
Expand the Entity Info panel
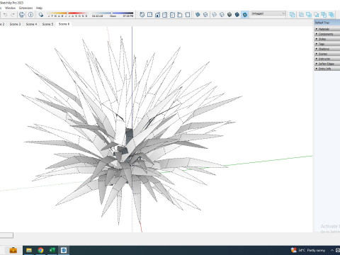[x=327, y=69]
